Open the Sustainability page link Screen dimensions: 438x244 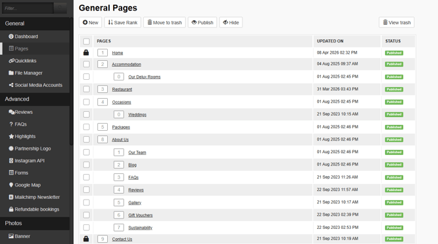coord(141,228)
